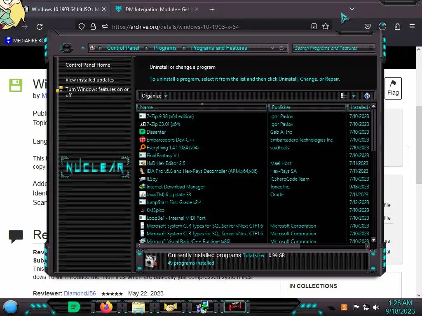422x316 pixels.
Task: Click the tracking protection shield icon
Action: pyautogui.click(x=82, y=26)
